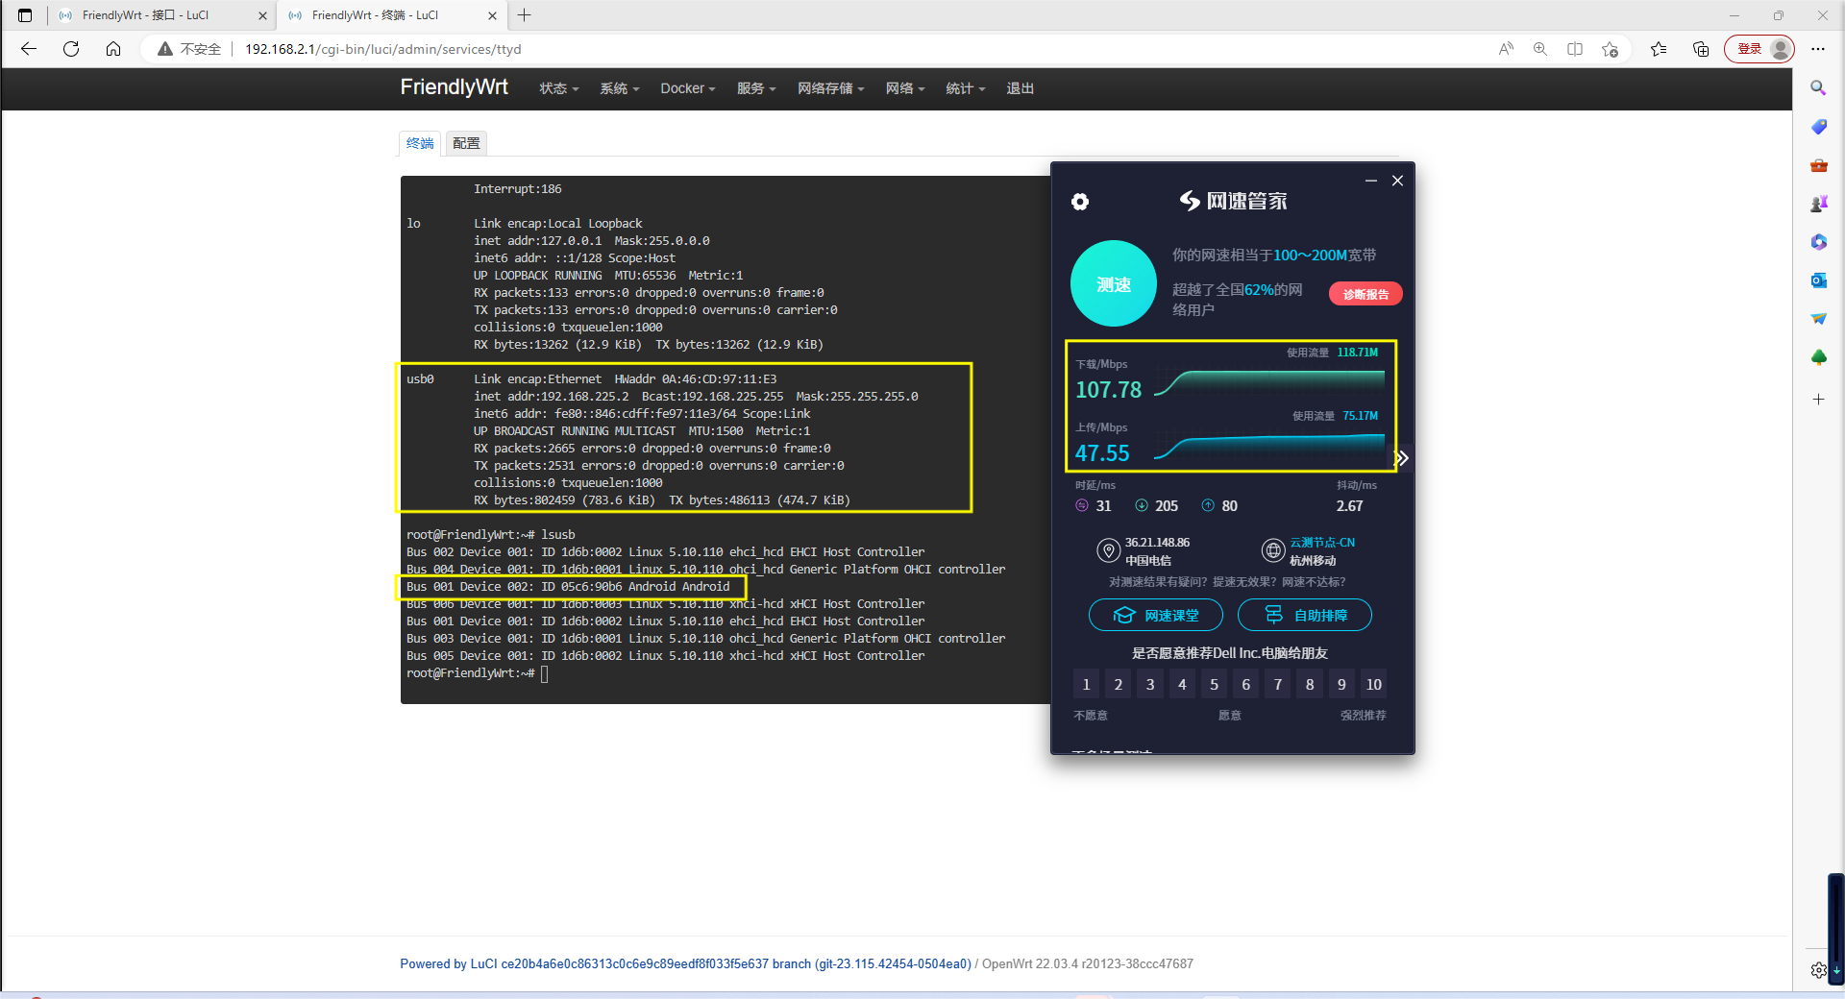The image size is (1845, 999).
Task: Rate recommendation score 7
Action: coord(1278,684)
